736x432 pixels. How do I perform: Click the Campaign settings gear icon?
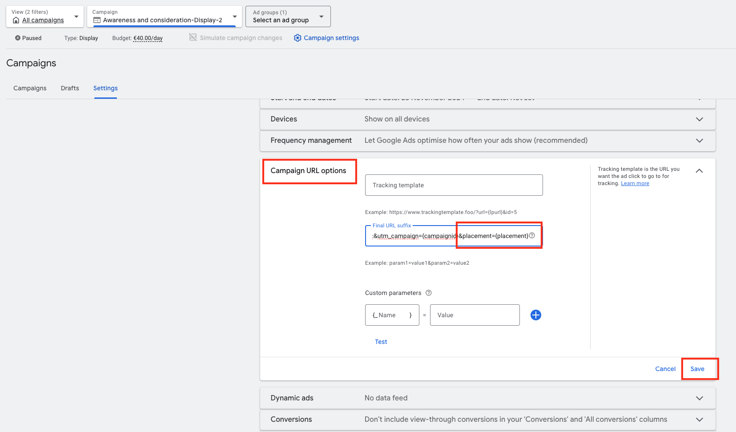point(298,38)
